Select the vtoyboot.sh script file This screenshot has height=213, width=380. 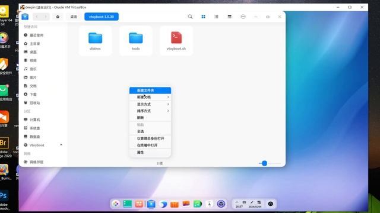(x=176, y=41)
